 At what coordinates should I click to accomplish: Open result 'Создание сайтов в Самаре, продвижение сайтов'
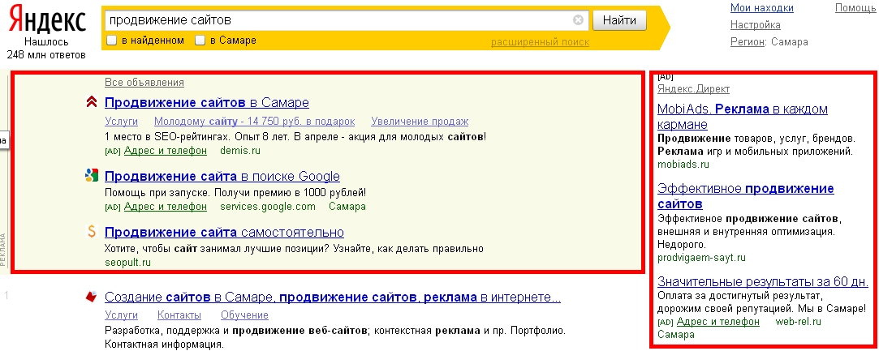tap(333, 297)
